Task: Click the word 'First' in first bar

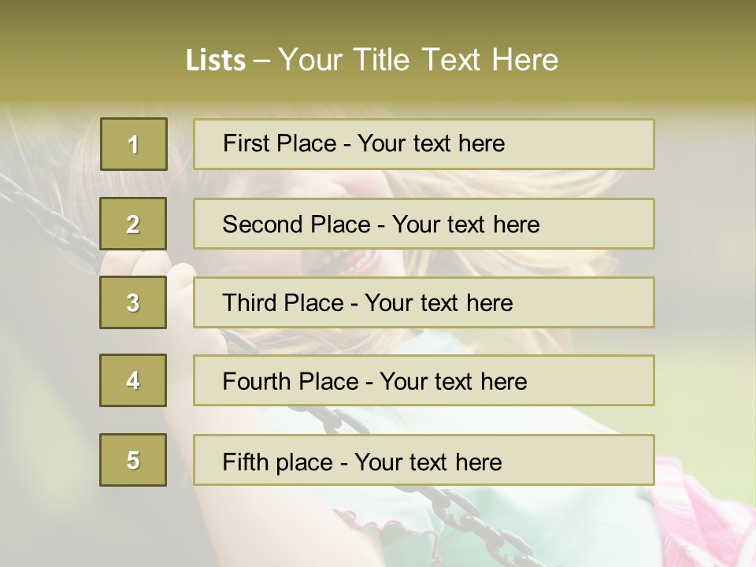Action: 243,143
